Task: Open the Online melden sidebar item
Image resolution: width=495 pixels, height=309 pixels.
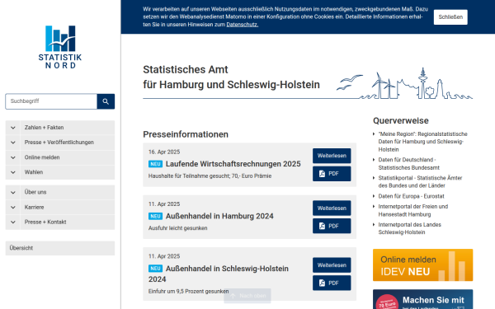Action: coord(68,157)
